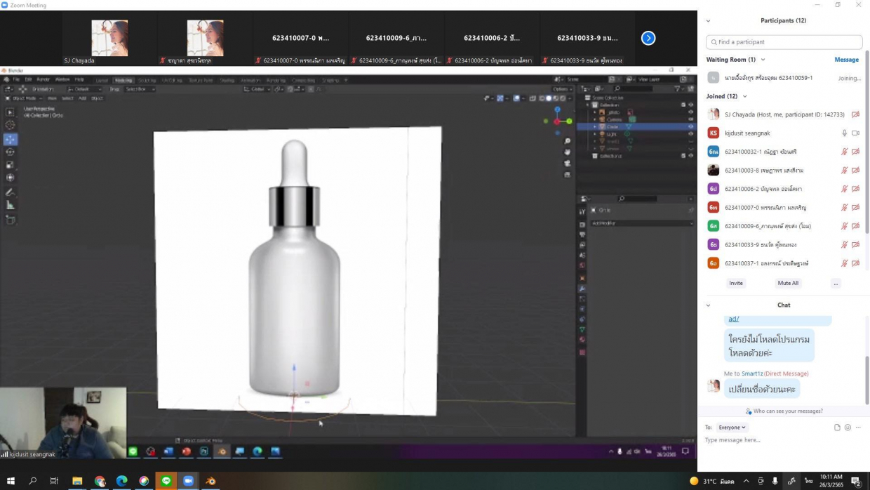Screen dimensions: 870x490
Task: Click the muted mic icon for 623410007-0
Action: coord(845,208)
